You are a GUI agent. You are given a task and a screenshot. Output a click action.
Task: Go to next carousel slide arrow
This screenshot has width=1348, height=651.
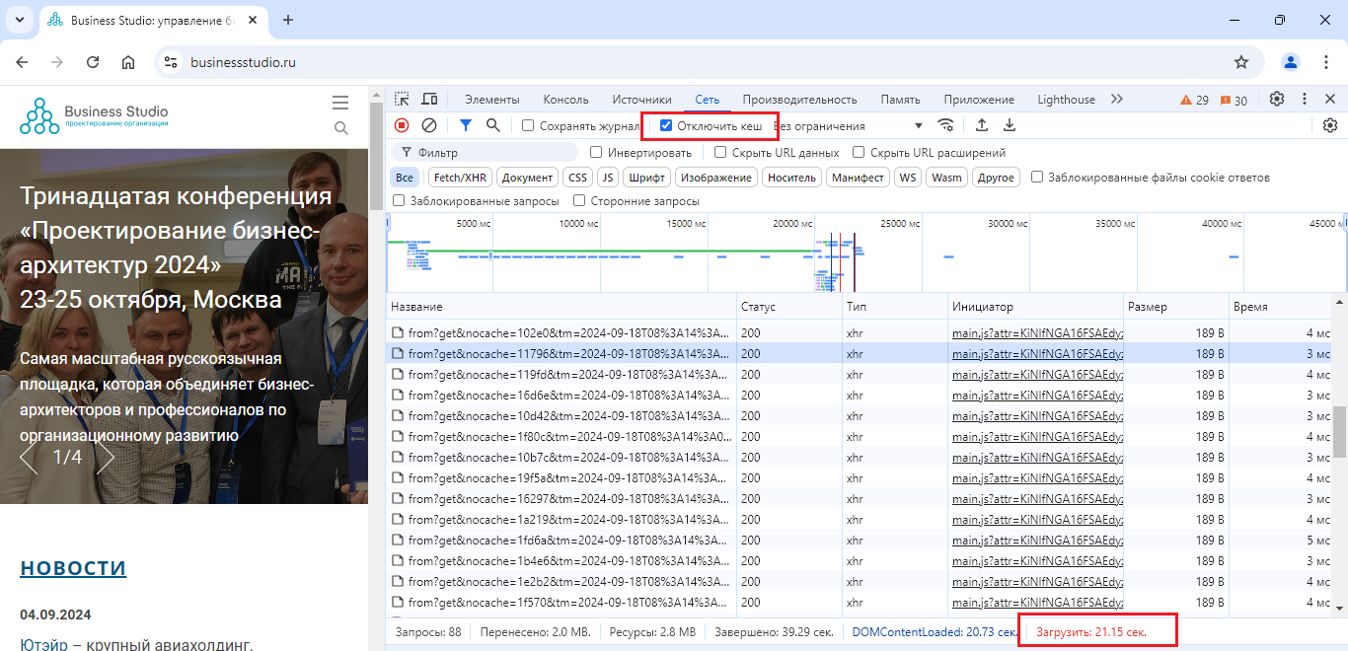(105, 457)
